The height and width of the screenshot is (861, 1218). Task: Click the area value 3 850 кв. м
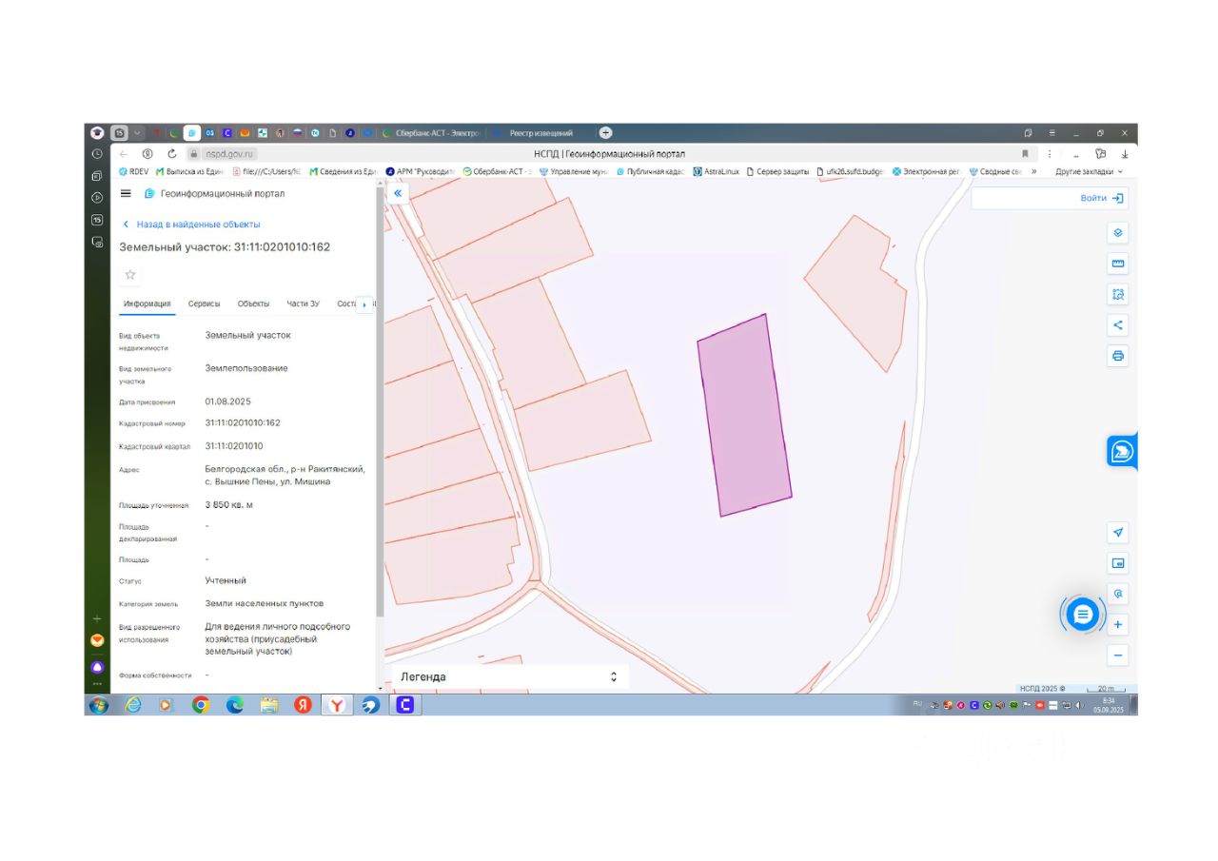pos(229,505)
